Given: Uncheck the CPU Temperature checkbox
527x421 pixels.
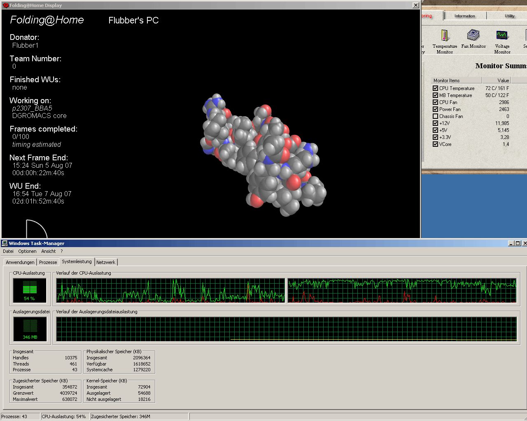Looking at the screenshot, I should [435, 88].
